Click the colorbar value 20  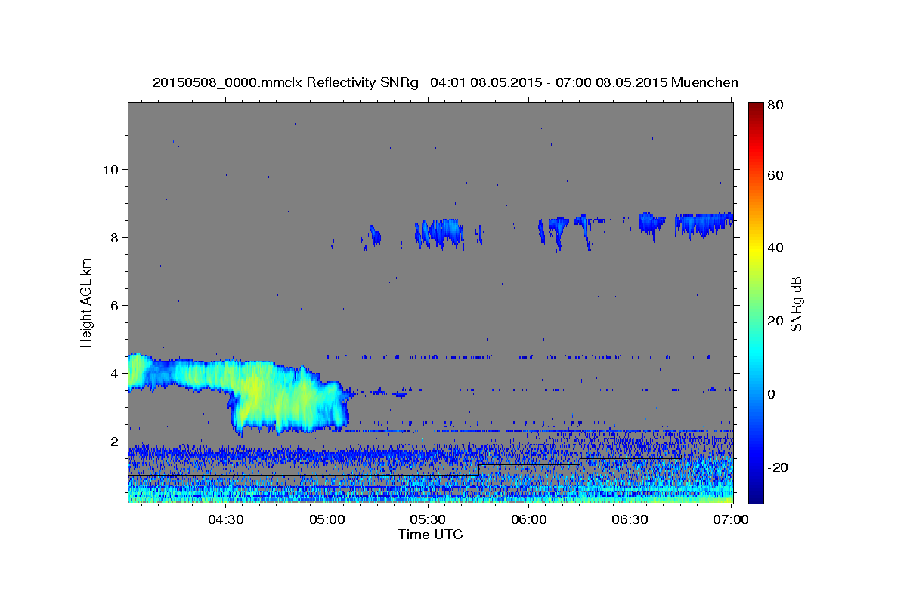click(776, 322)
